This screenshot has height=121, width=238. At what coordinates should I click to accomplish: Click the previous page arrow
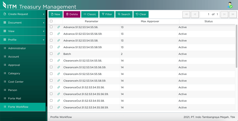point(195,14)
